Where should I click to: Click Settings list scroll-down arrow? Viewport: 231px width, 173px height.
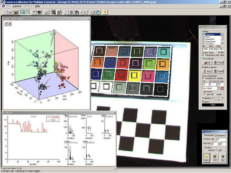tap(222, 43)
